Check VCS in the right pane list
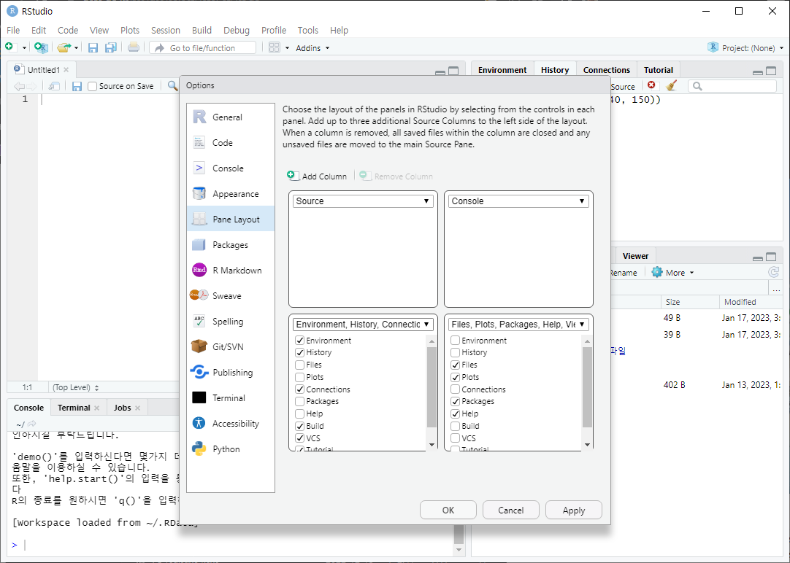This screenshot has width=790, height=563. click(456, 438)
